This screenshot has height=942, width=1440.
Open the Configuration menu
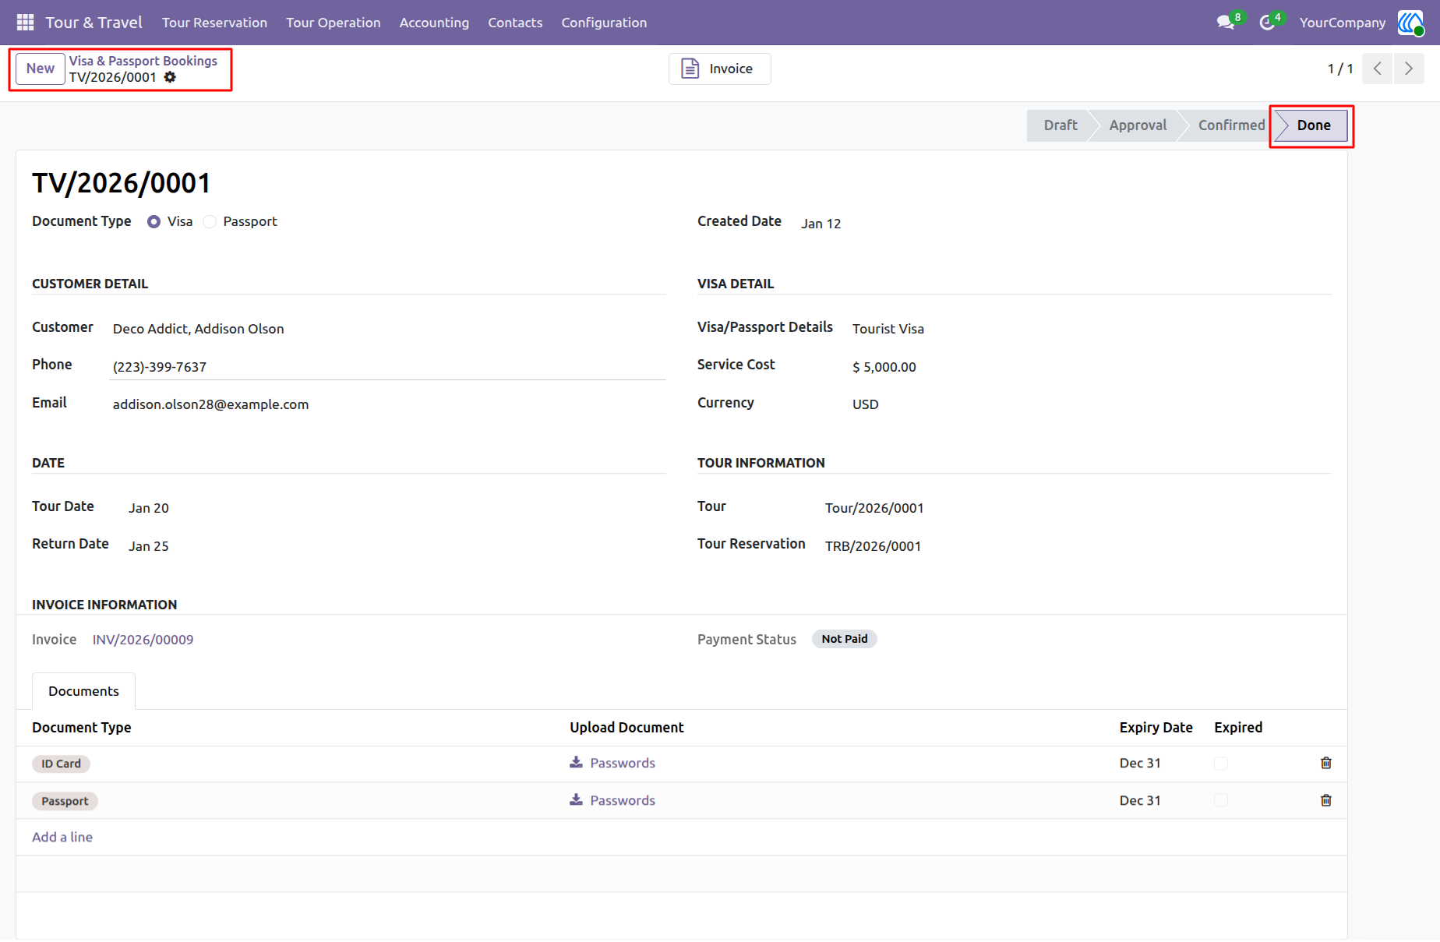(604, 23)
